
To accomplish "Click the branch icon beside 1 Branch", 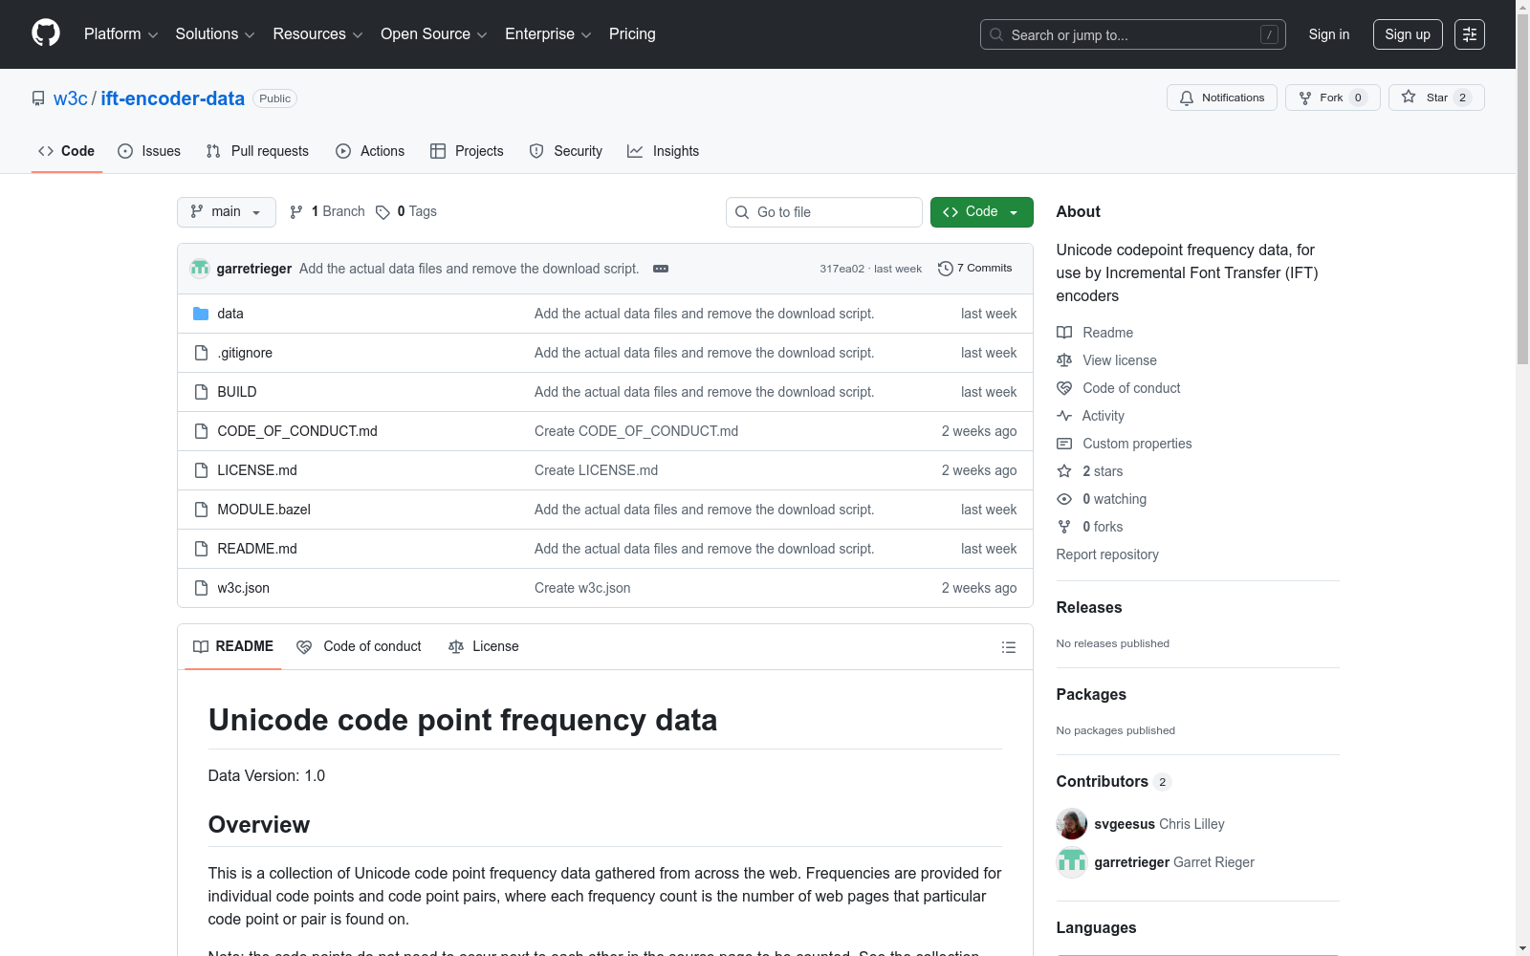I will (x=296, y=212).
